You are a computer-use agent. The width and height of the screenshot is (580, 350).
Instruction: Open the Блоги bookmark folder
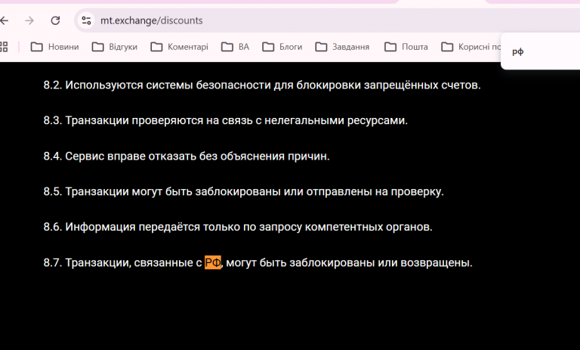pos(282,47)
